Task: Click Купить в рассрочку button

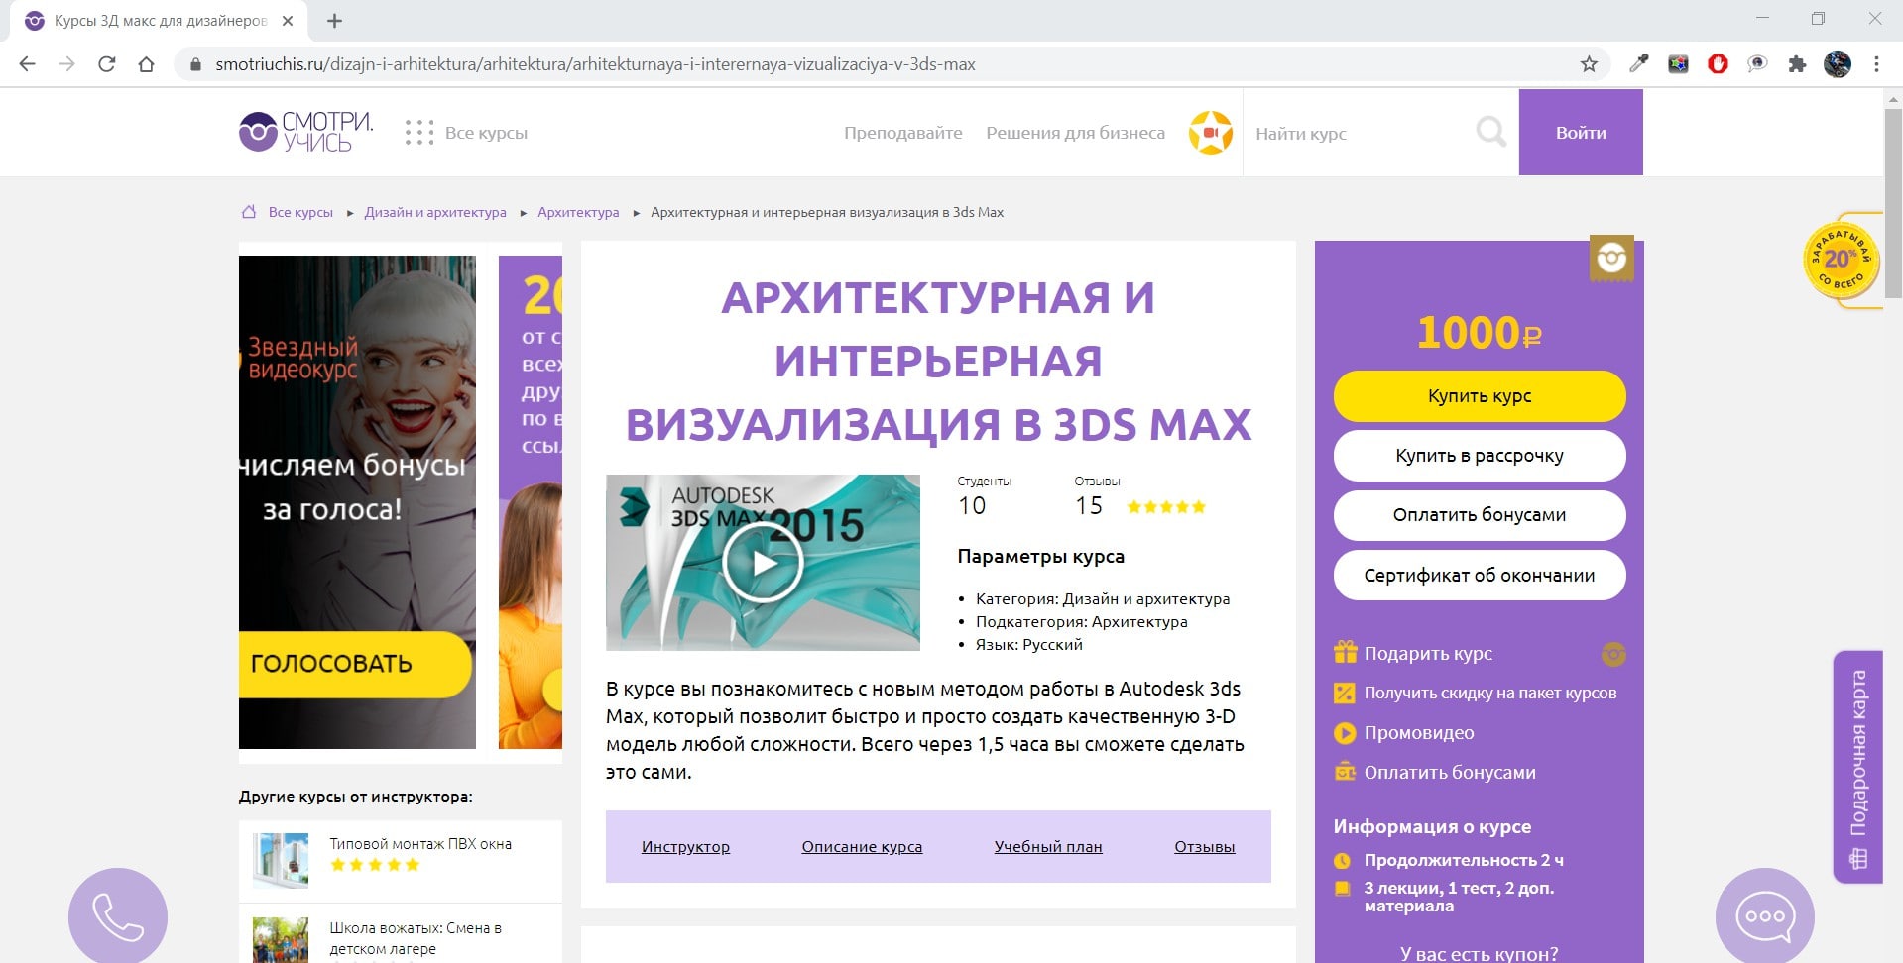Action: [1480, 456]
